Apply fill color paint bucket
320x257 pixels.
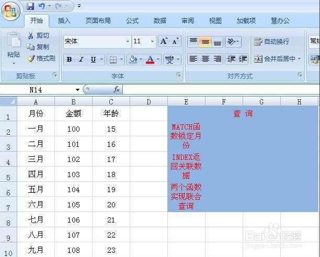tap(133, 60)
